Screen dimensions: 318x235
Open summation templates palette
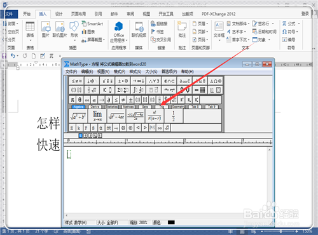(123, 90)
